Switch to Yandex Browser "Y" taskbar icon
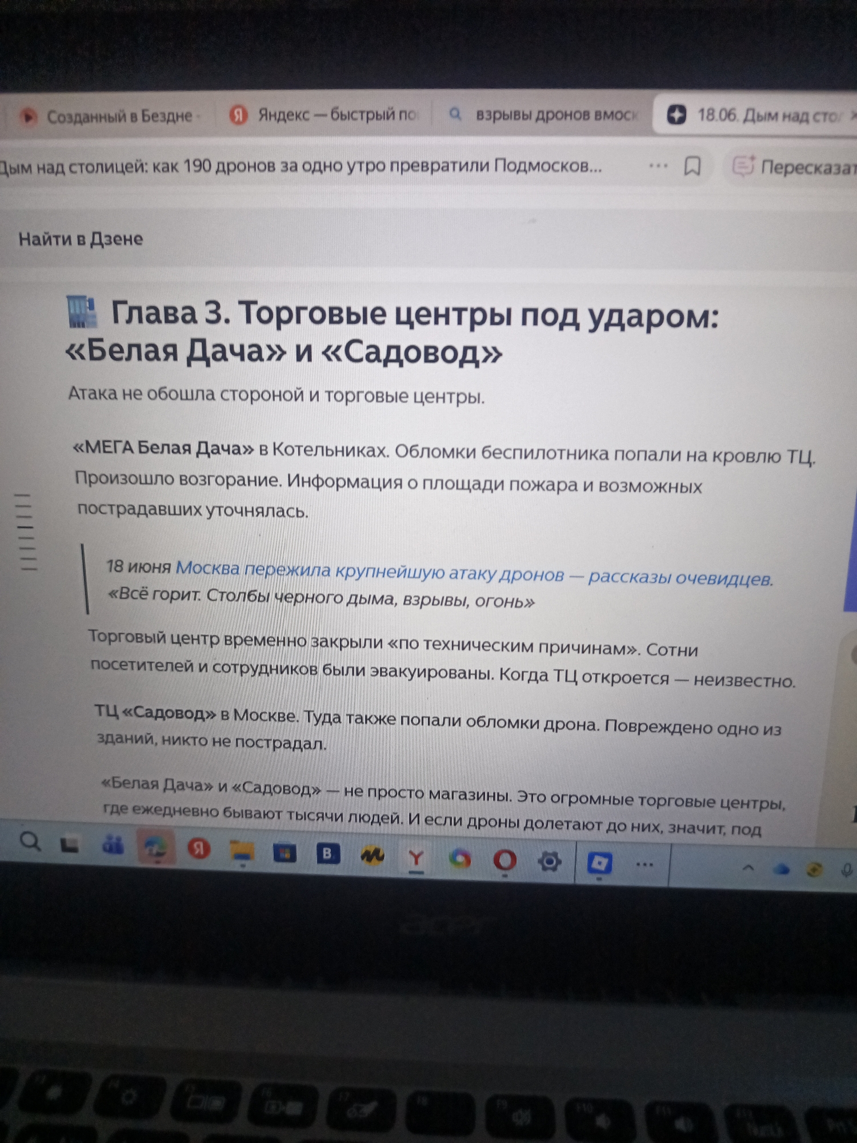Screen dimensions: 857x1143 tap(416, 857)
